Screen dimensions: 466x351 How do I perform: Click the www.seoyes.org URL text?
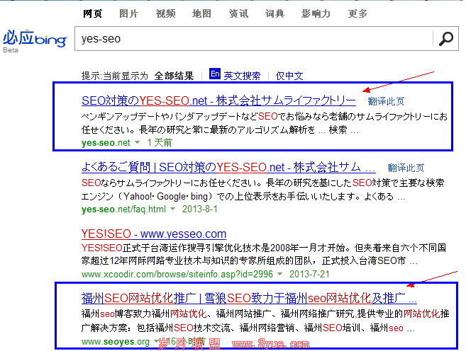[x=116, y=342]
